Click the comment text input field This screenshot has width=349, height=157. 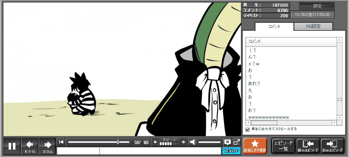click(160, 151)
